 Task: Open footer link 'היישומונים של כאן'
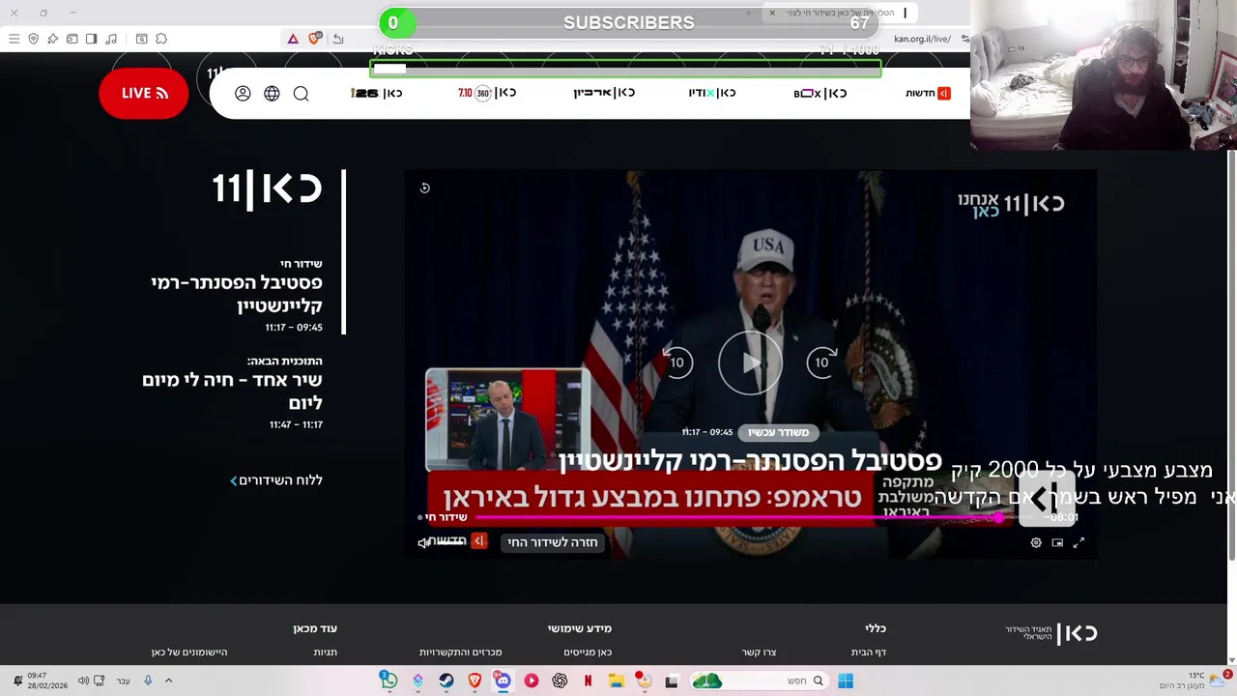pyautogui.click(x=189, y=652)
